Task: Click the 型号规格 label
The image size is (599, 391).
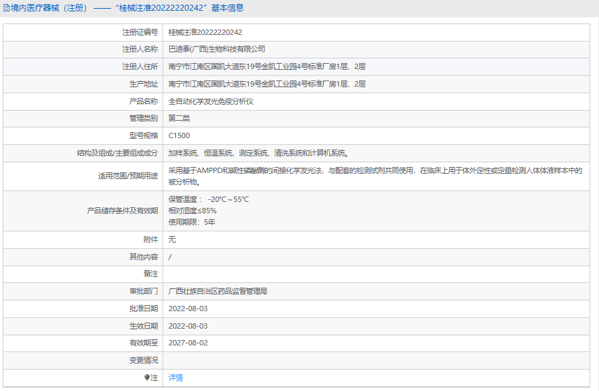Action: (x=144, y=135)
